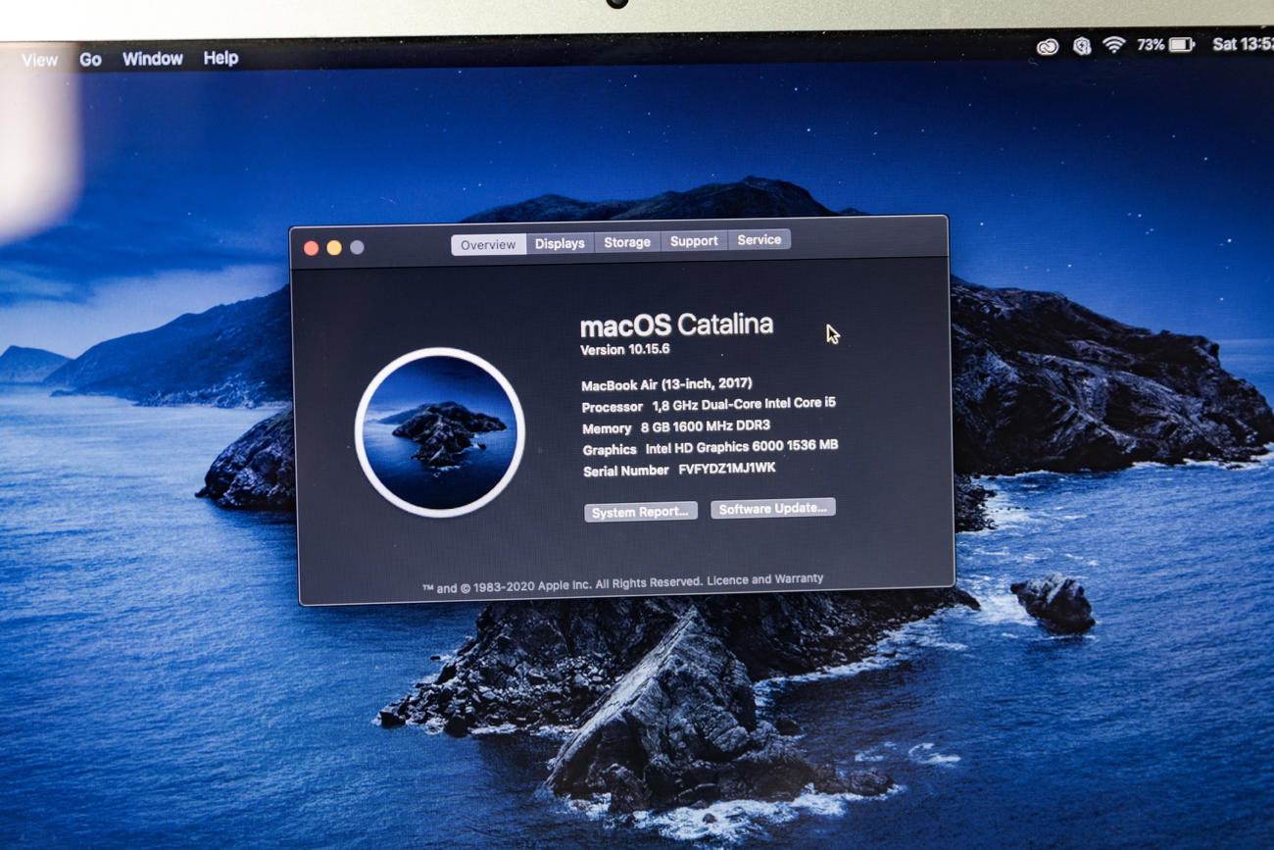Open the Window menu

153,59
